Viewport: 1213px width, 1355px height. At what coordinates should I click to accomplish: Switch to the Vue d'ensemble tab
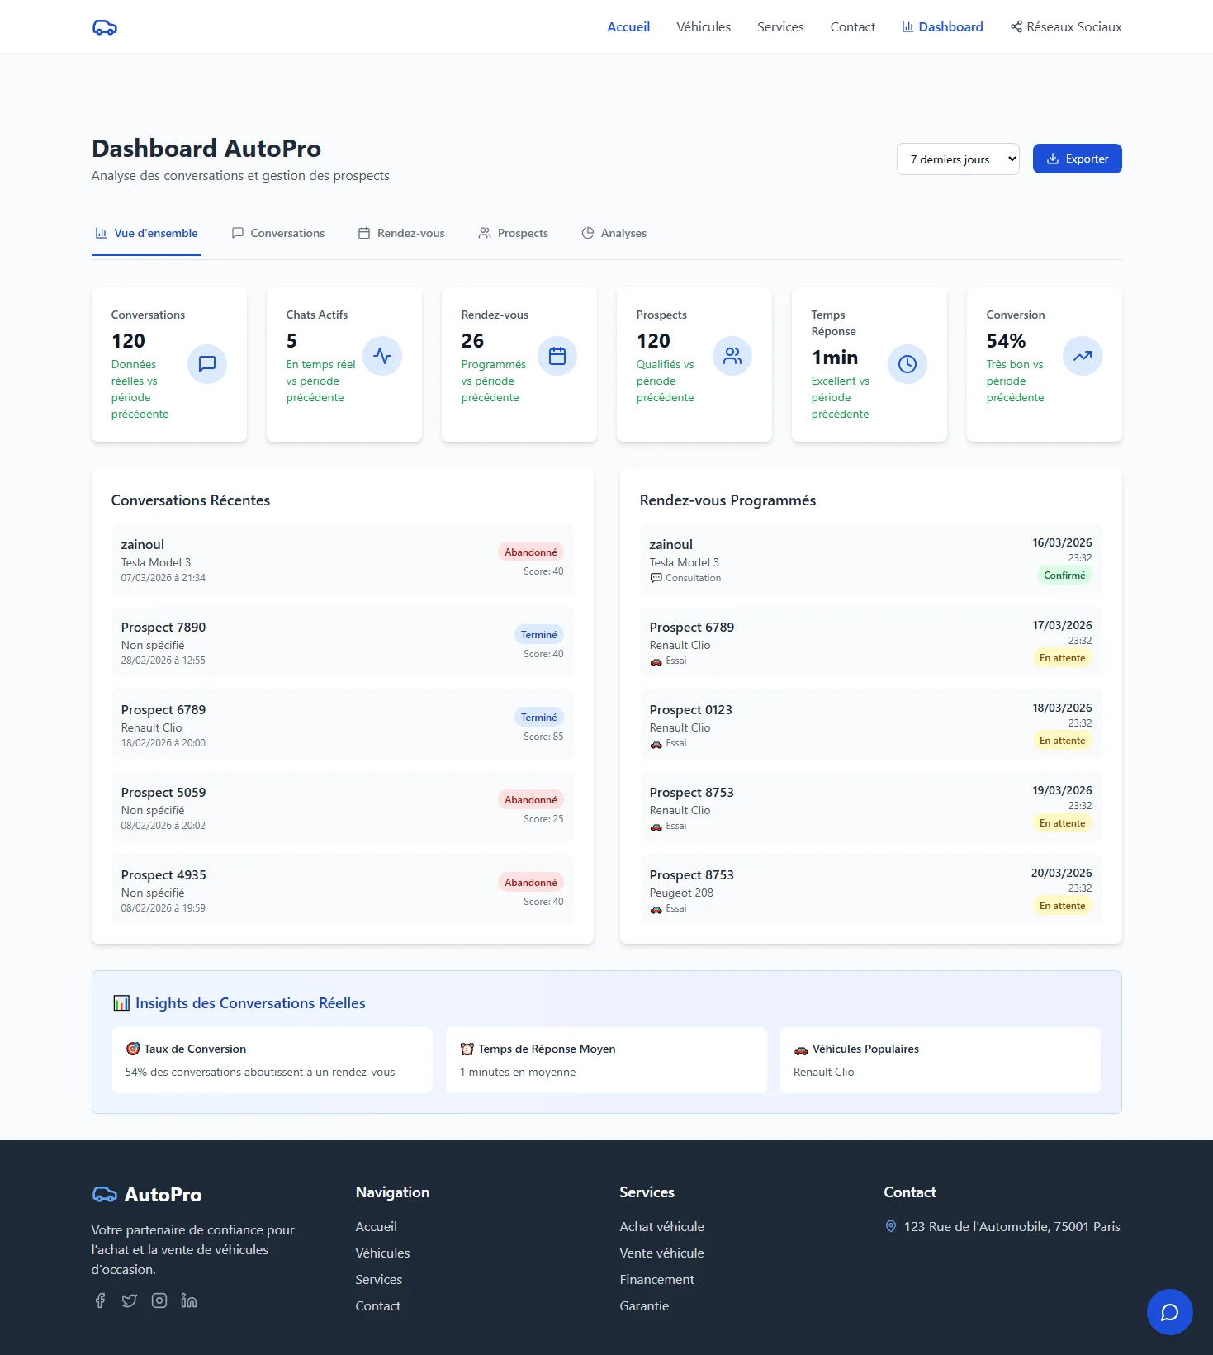point(146,233)
